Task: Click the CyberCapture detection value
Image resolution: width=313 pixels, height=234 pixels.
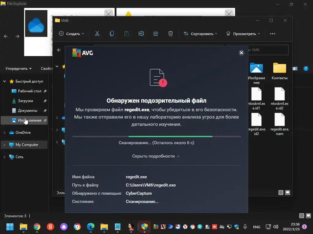Action: click(139, 193)
